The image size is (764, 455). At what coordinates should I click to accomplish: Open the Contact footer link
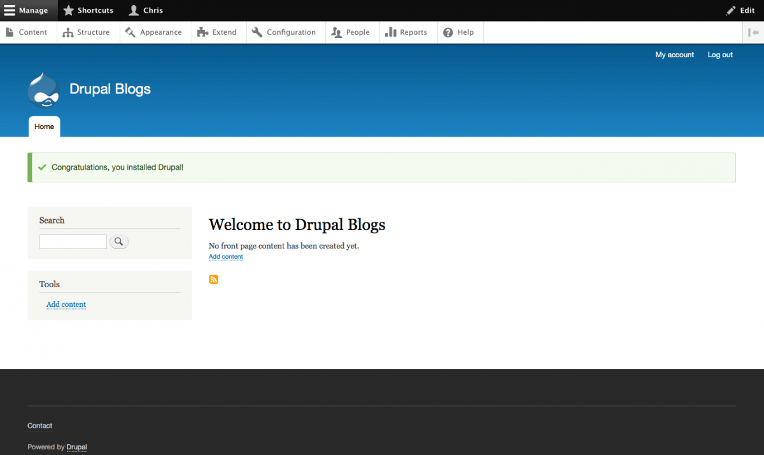tap(40, 426)
